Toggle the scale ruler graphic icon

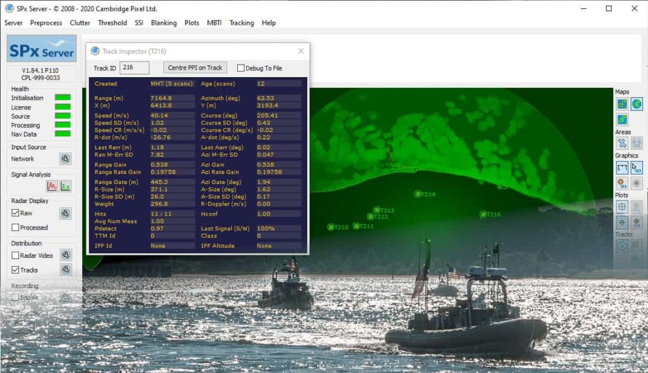pyautogui.click(x=622, y=168)
